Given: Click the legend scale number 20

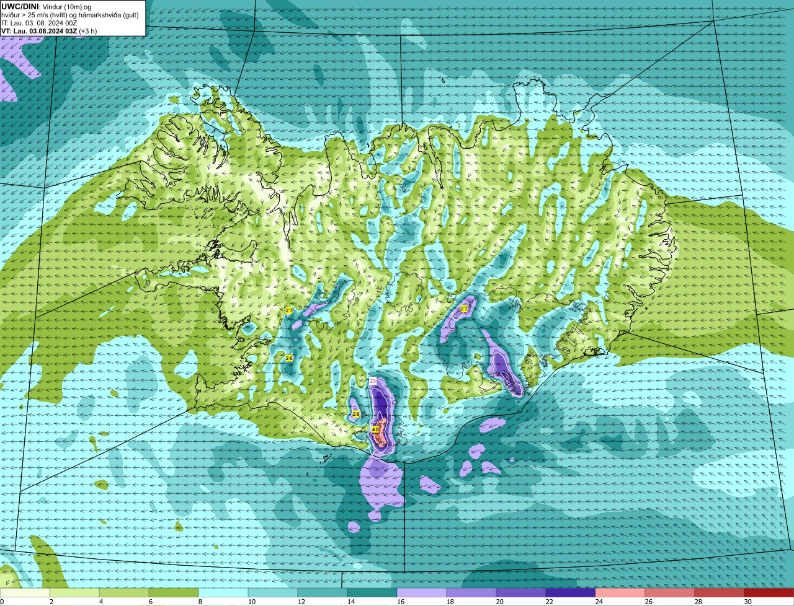Looking at the screenshot, I should point(499,602).
